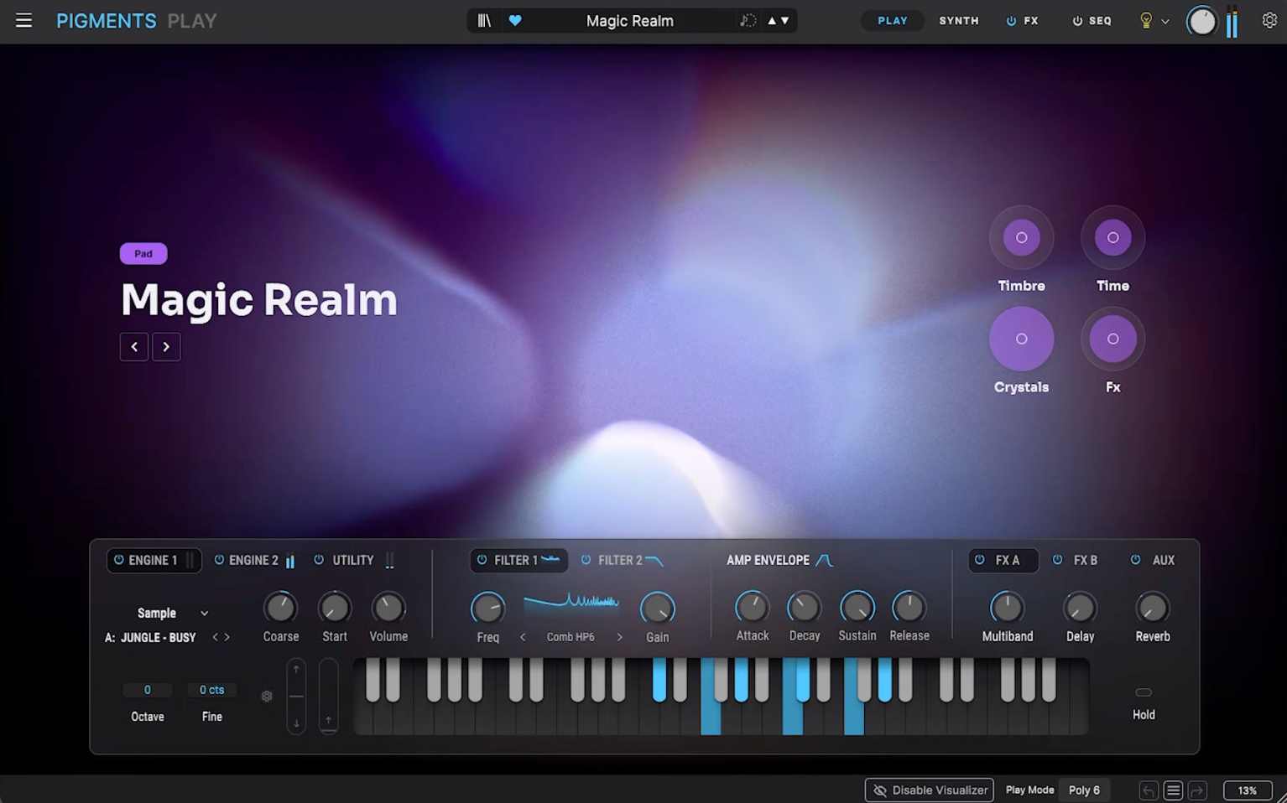Toggle Engine 1 power button
1287x803 pixels.
pos(118,560)
